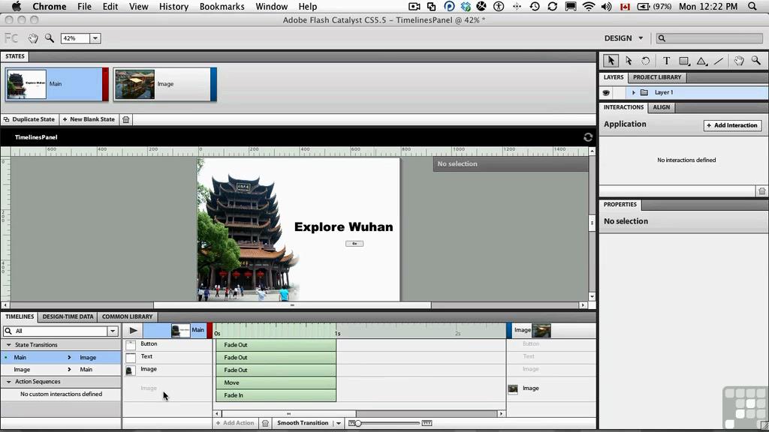Viewport: 769px width, 432px height.
Task: Collapse the State Transitions section
Action: pyautogui.click(x=8, y=345)
